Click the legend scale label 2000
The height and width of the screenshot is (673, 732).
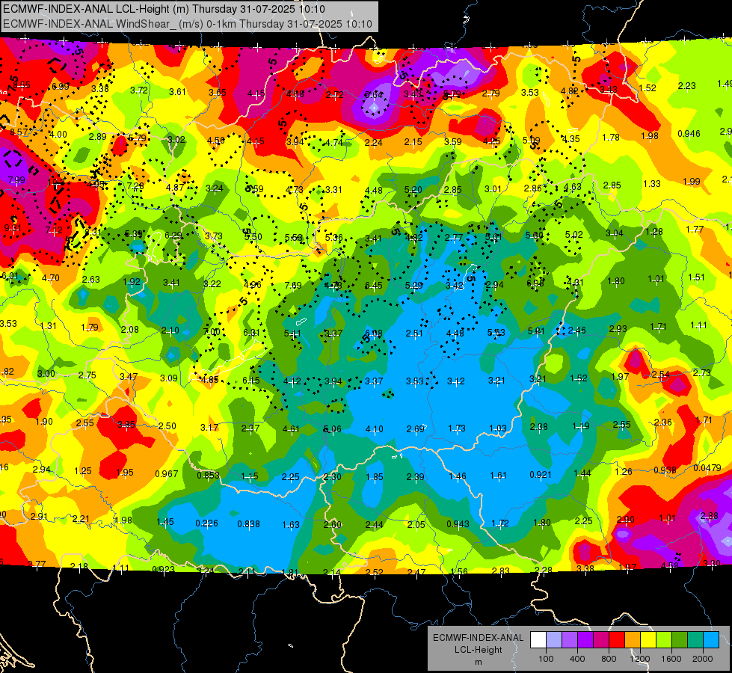(x=703, y=659)
